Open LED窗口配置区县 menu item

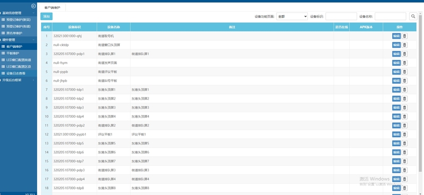tap(19, 67)
